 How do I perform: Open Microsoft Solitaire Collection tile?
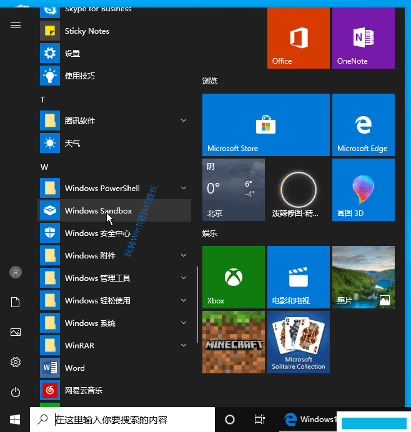pyautogui.click(x=299, y=342)
